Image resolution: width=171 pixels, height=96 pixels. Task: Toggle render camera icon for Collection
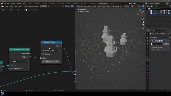(169, 11)
